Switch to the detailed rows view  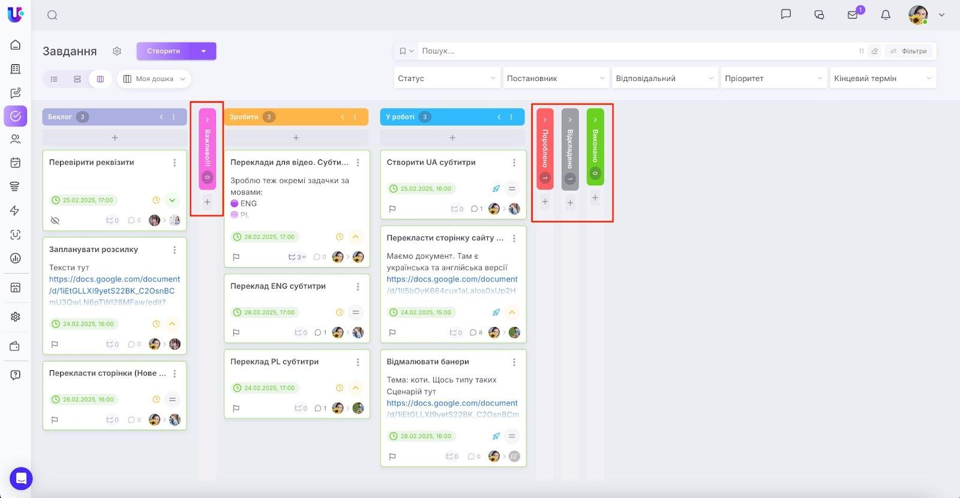[x=77, y=79]
